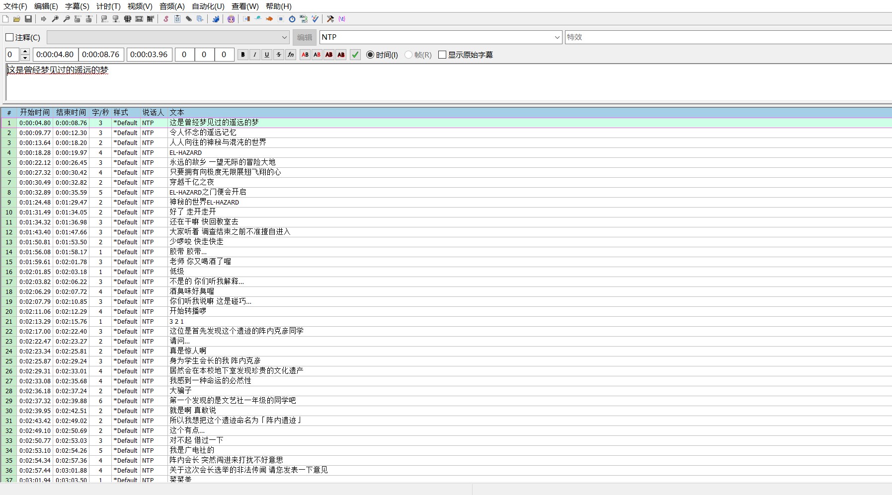Commit line with green checkmark button

click(x=355, y=55)
